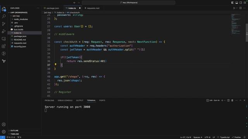Change encoding via UTF-8 status
Image resolution: width=248 pixels, height=139 pixels.
pos(207,137)
